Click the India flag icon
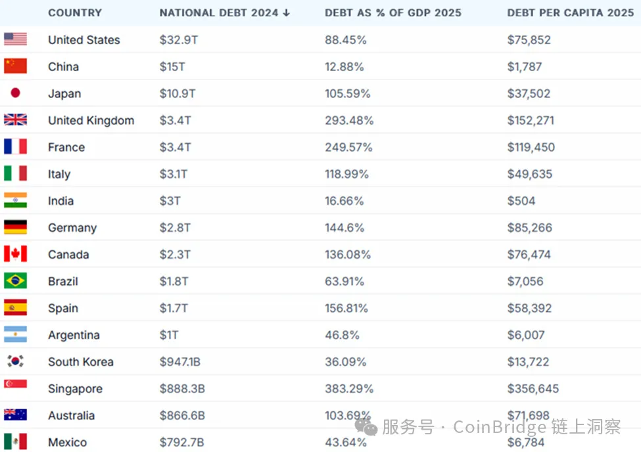Viewport: 641px width, 452px height. [x=15, y=200]
